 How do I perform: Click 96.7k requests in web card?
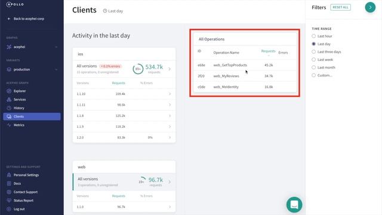(x=155, y=182)
